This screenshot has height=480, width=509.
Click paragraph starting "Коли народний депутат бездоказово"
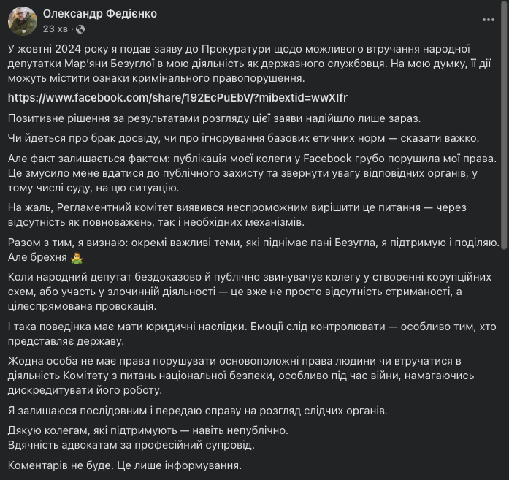(248, 292)
